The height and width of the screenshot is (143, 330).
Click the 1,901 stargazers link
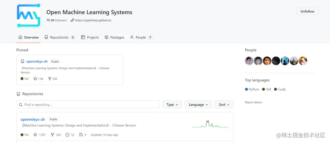click(x=39, y=135)
